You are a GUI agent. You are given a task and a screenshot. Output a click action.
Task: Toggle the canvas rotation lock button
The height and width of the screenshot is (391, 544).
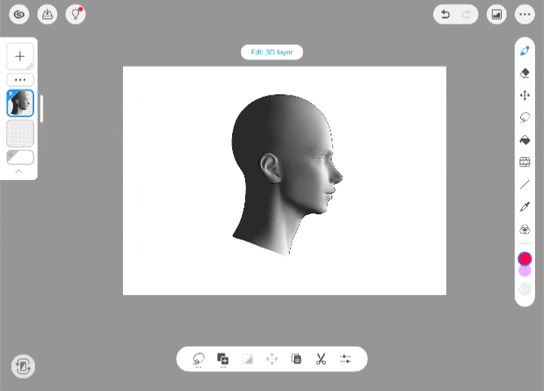[x=23, y=367]
